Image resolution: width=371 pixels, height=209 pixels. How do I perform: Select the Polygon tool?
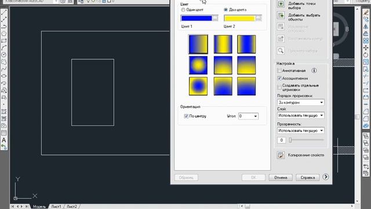point(4,34)
